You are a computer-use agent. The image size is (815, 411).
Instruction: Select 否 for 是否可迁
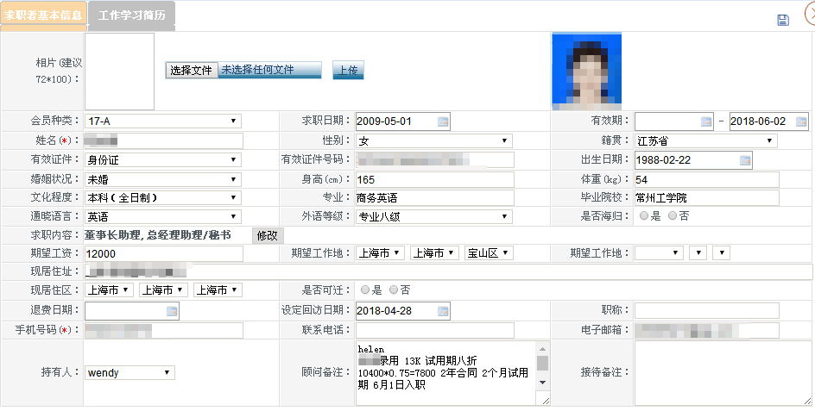394,290
